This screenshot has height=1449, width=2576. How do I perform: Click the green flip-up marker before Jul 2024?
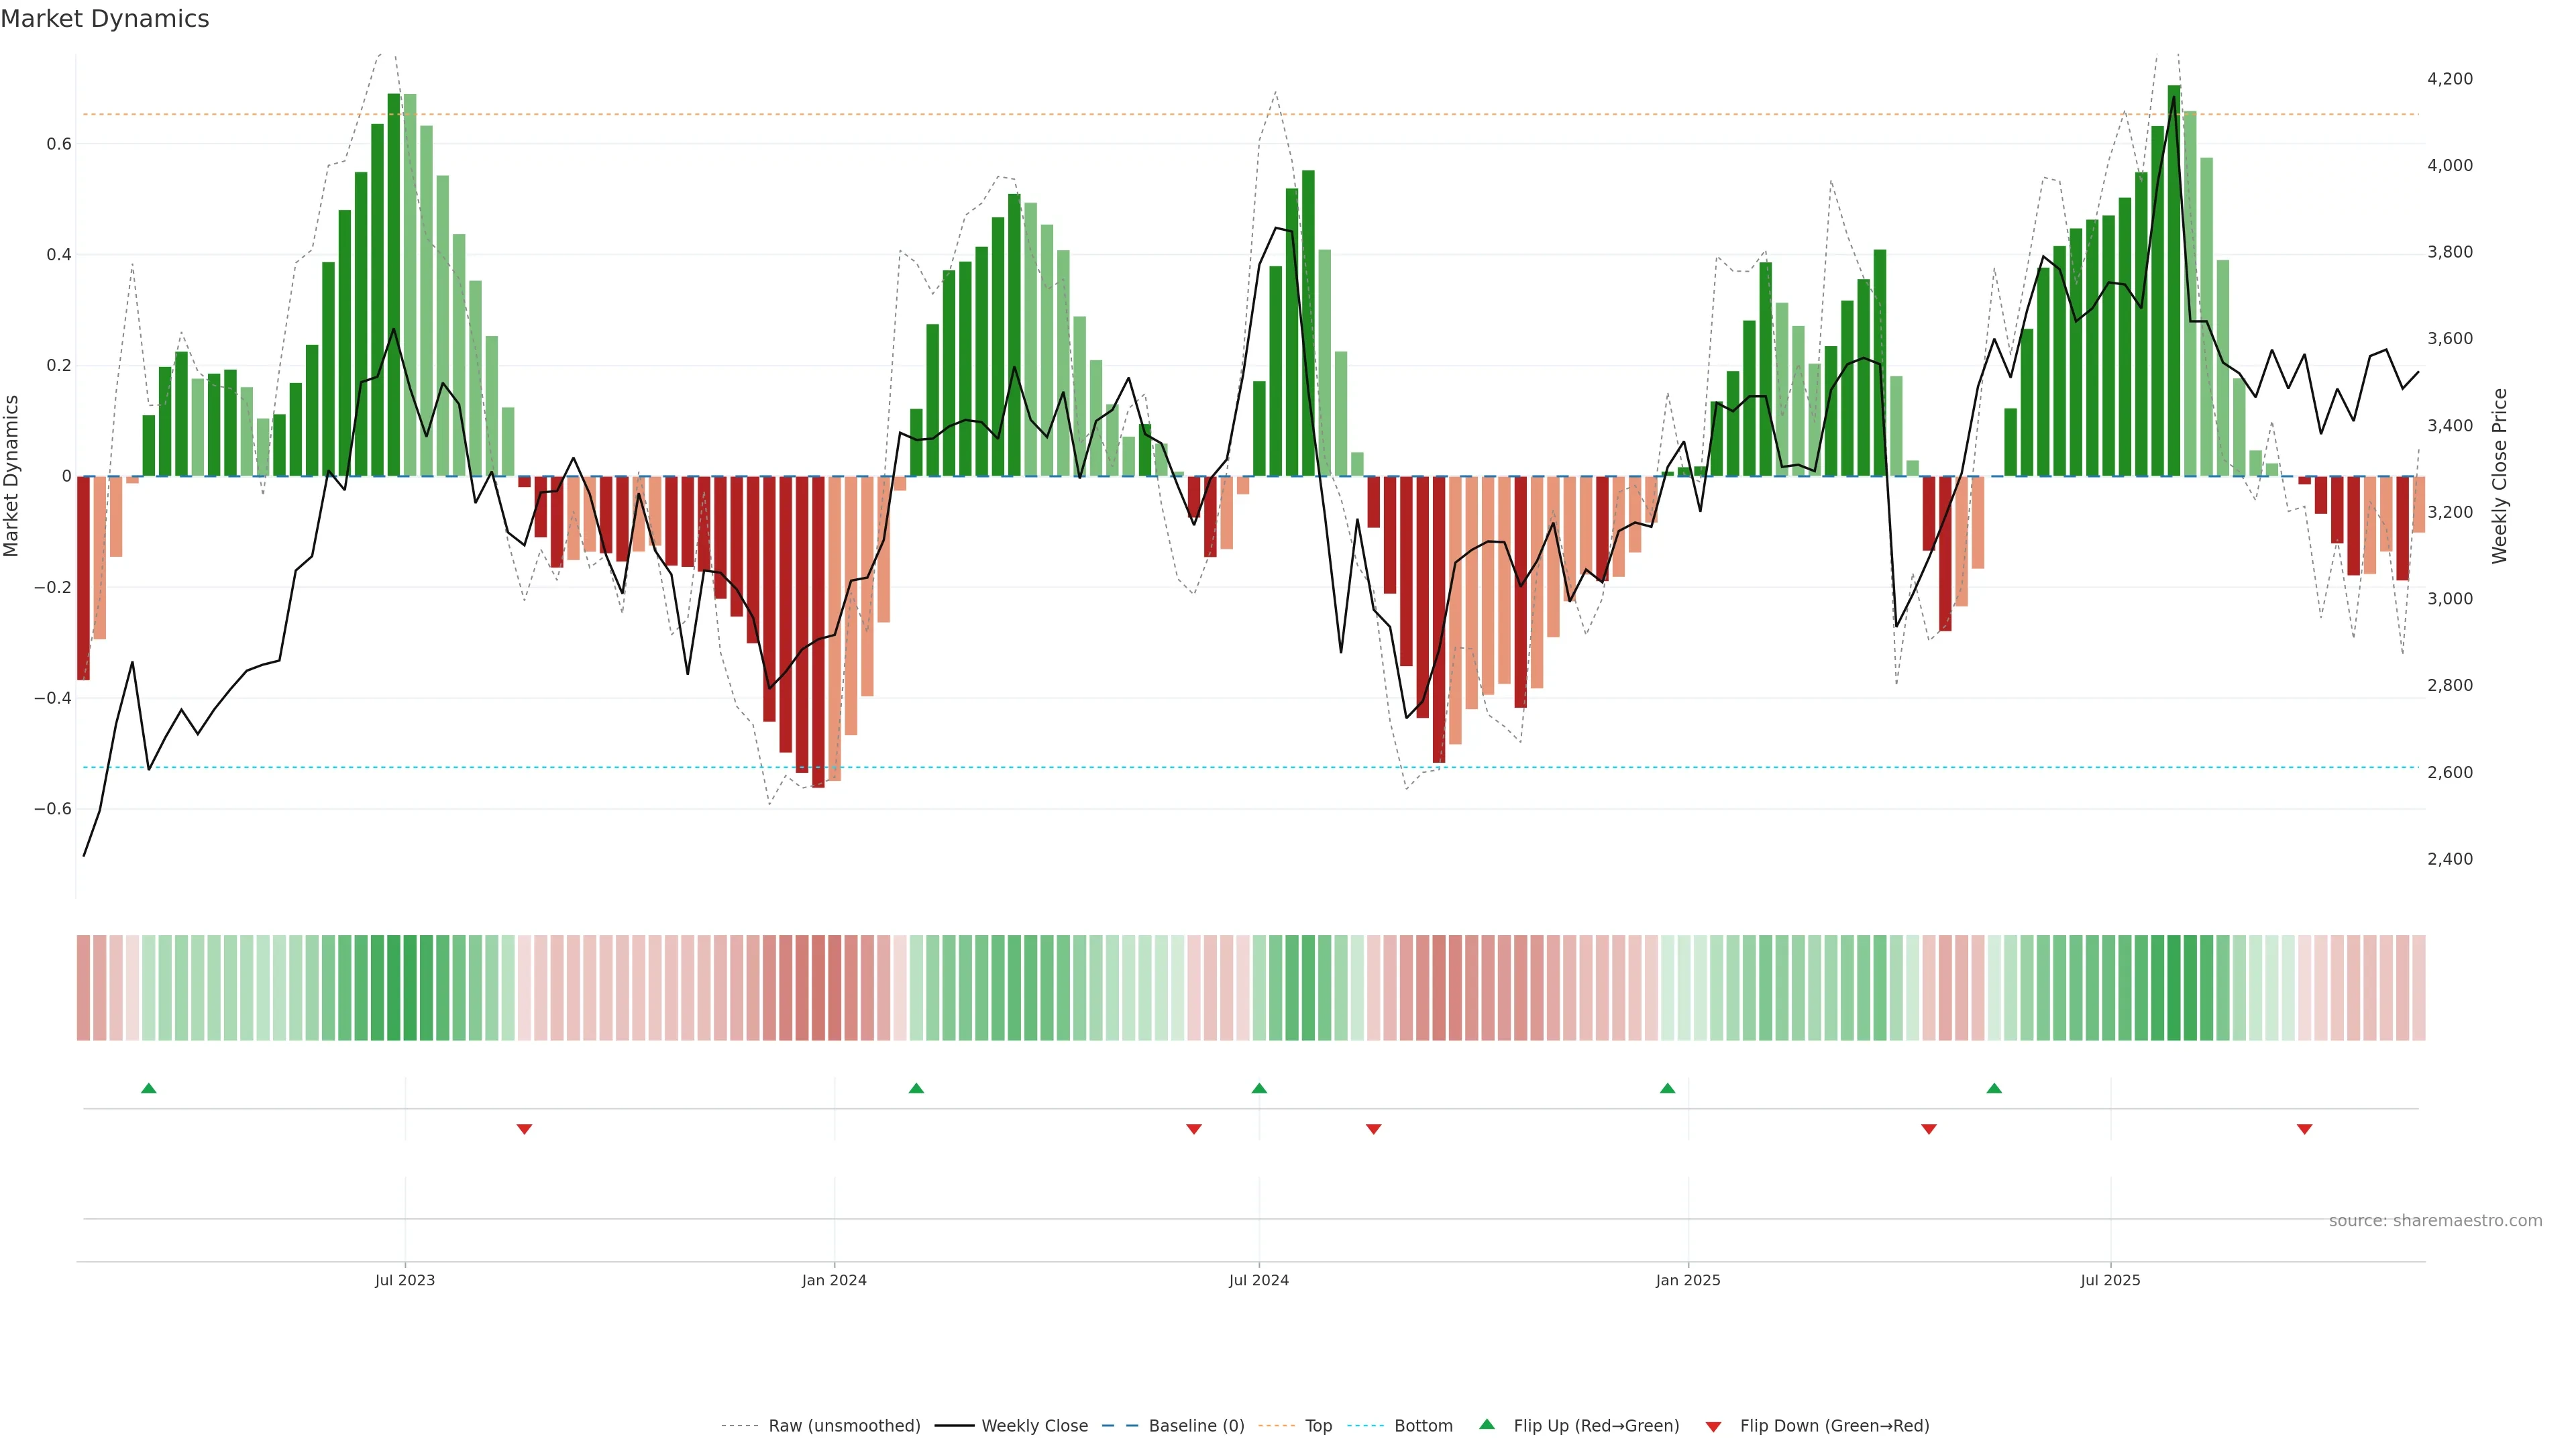pyautogui.click(x=1259, y=1088)
